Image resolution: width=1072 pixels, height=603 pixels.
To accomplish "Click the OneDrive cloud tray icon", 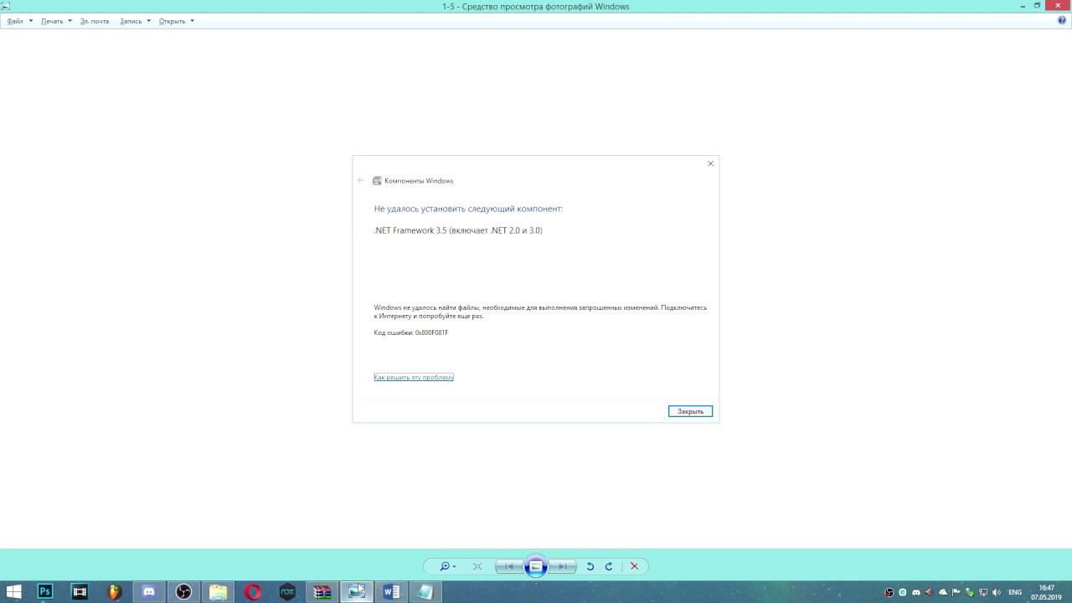I will click(943, 592).
